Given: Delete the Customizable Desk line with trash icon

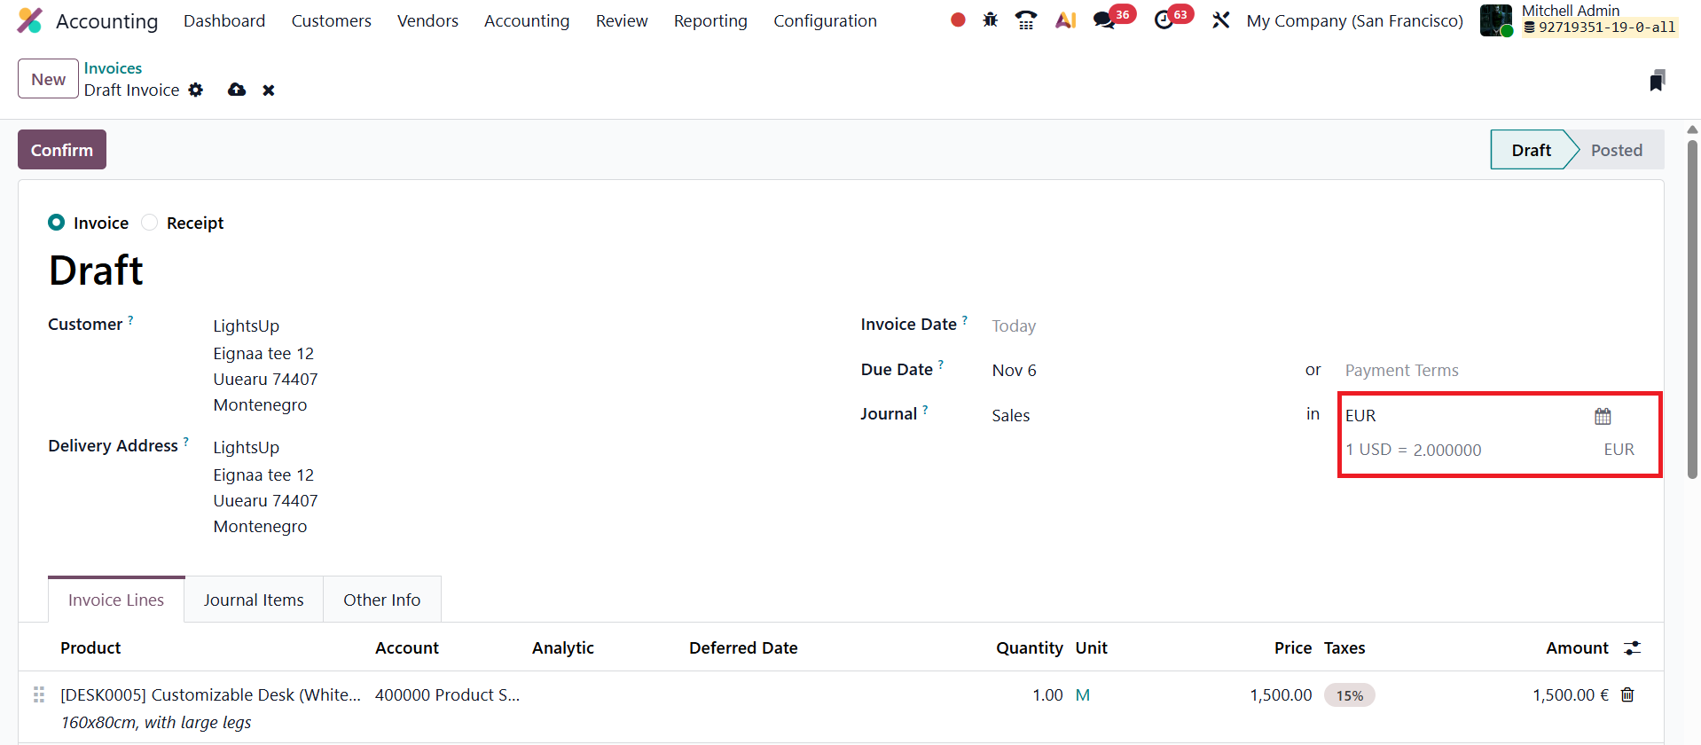Looking at the screenshot, I should [1627, 694].
